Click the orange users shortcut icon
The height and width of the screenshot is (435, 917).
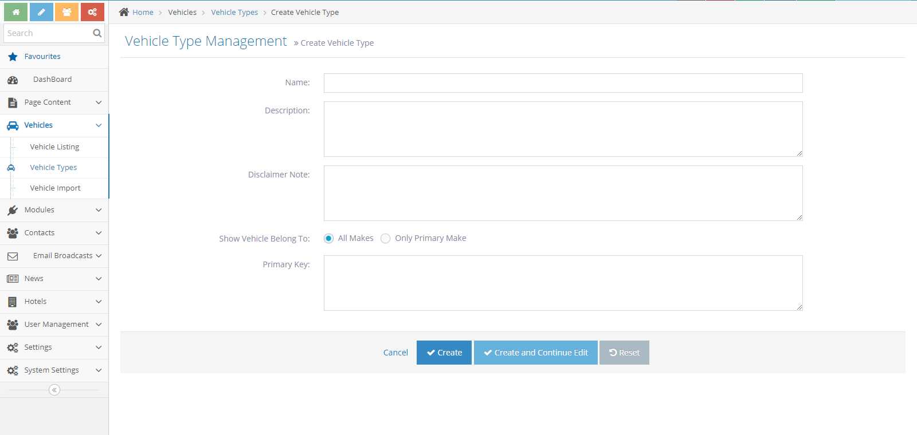tap(66, 12)
